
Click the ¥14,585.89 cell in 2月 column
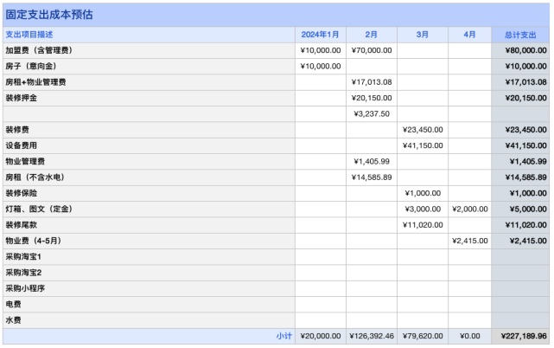(x=372, y=177)
